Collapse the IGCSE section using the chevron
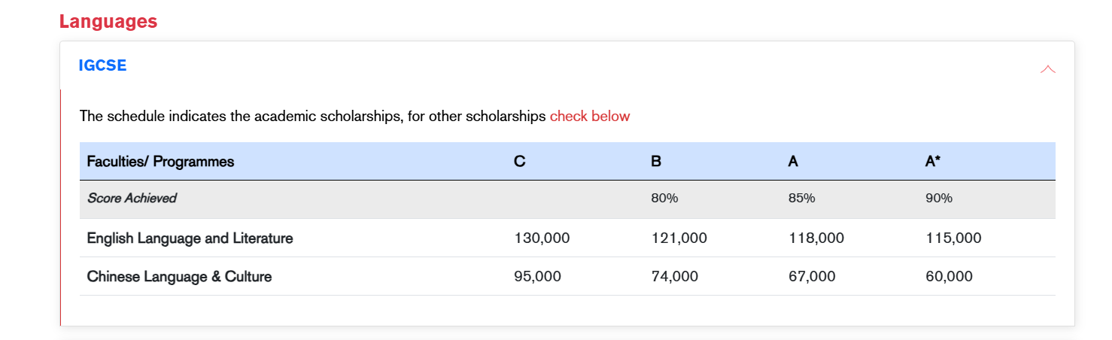1112x340 pixels. pyautogui.click(x=1047, y=69)
